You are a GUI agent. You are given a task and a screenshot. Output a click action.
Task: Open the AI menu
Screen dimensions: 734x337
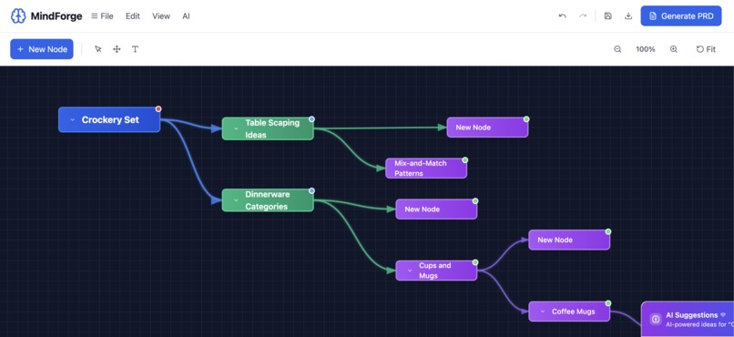tap(186, 15)
